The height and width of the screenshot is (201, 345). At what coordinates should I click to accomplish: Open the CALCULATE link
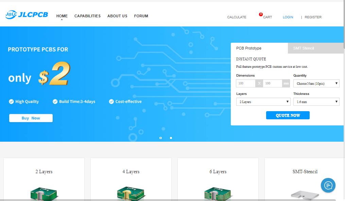tap(237, 17)
